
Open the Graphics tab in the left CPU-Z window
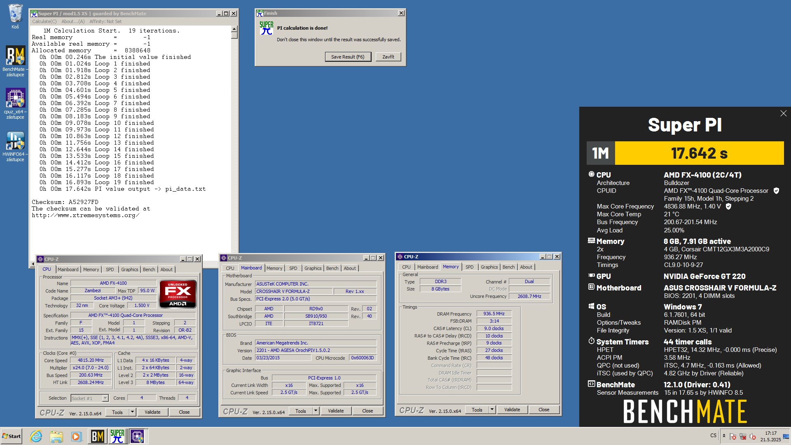[x=130, y=269]
